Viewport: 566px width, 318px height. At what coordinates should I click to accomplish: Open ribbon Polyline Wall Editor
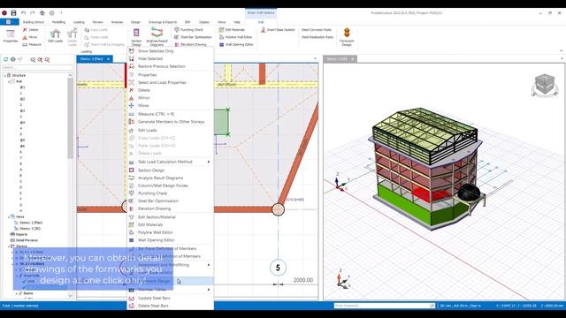point(236,37)
